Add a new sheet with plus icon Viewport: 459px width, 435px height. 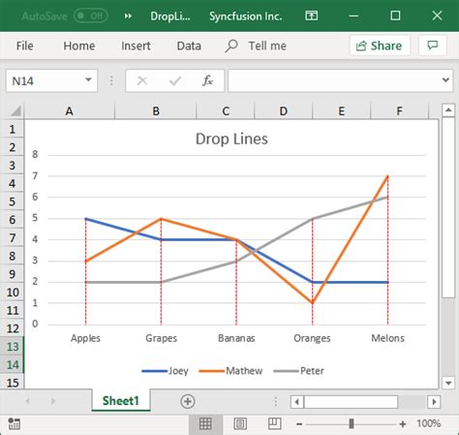[188, 401]
